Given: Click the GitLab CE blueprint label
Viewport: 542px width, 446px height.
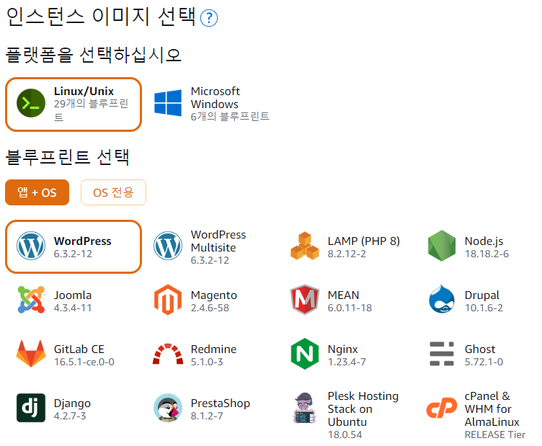Looking at the screenshot, I should pos(79,349).
